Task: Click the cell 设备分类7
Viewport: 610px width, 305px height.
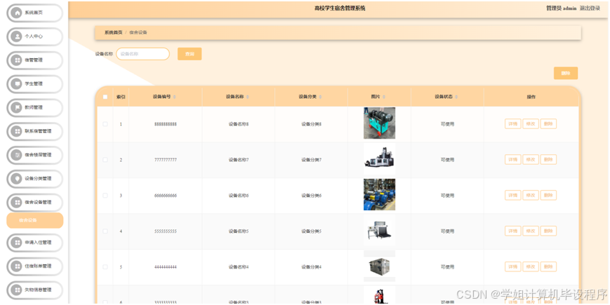Action: tap(311, 160)
